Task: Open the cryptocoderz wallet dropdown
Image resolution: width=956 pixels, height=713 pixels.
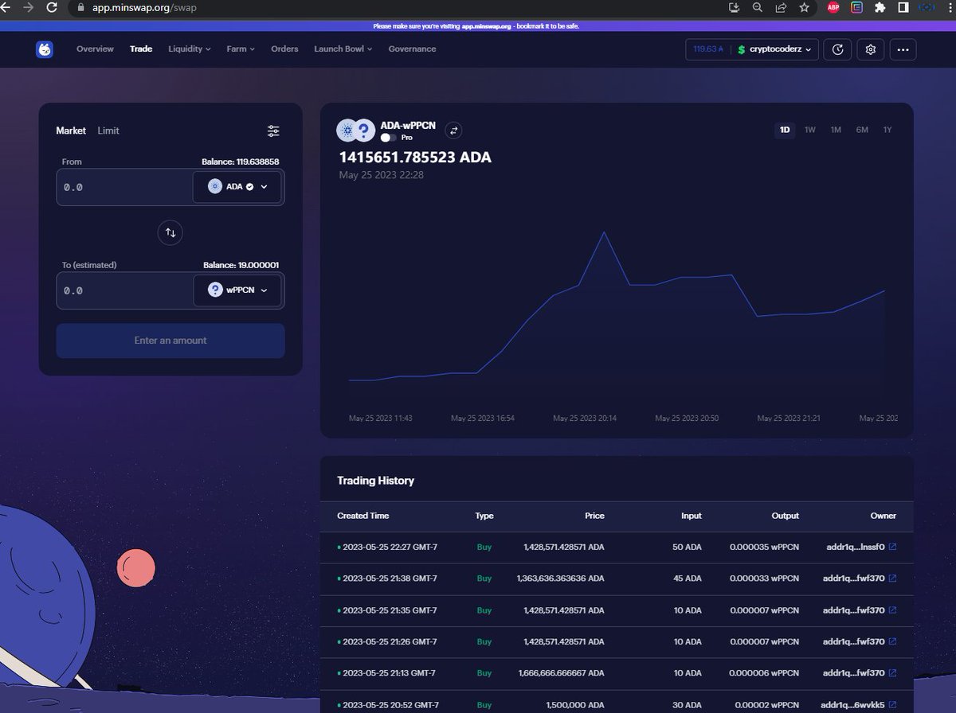Action: 775,49
